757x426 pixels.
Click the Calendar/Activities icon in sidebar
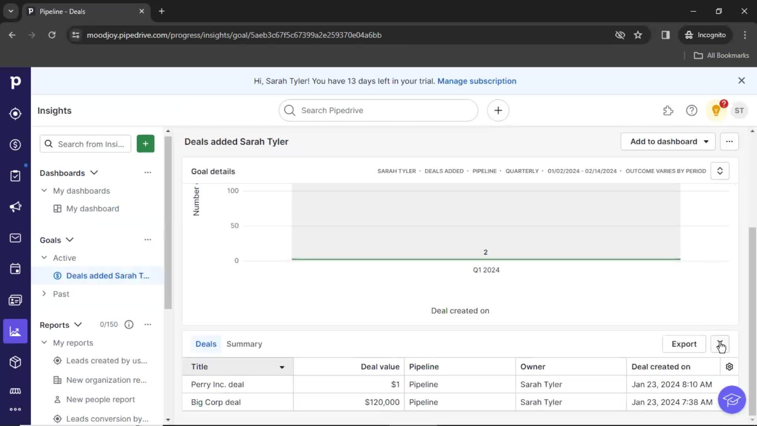click(x=15, y=269)
